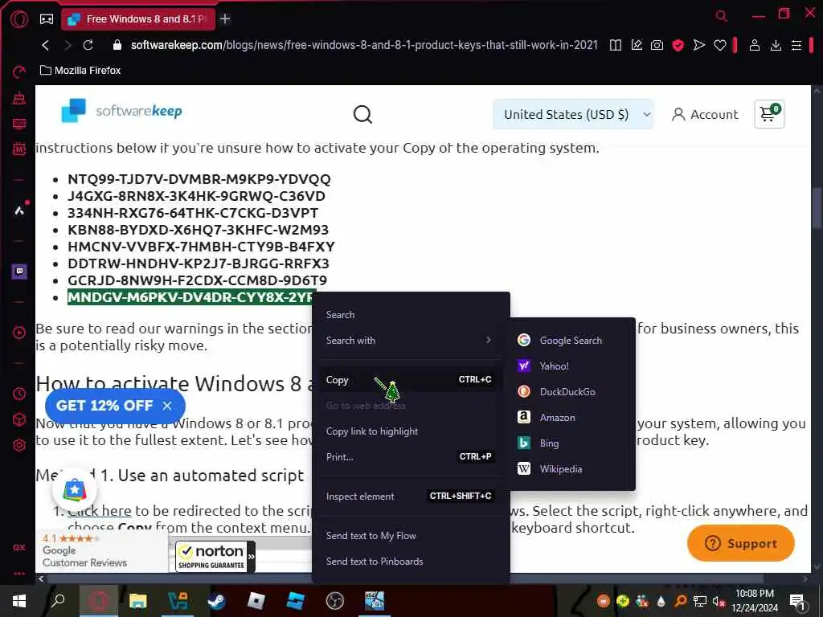823x617 pixels.
Task: Open the Twitch panel in sidebar
Action: (x=19, y=272)
